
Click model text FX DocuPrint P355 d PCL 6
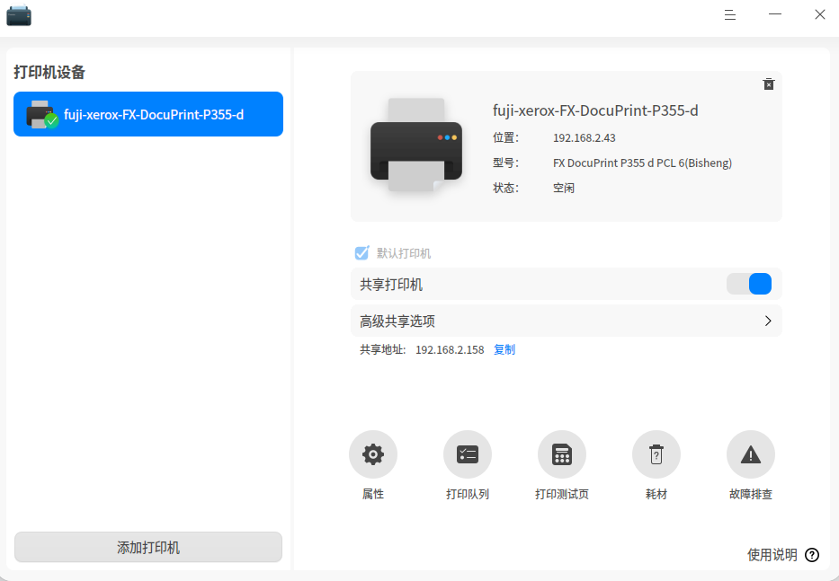coord(642,163)
